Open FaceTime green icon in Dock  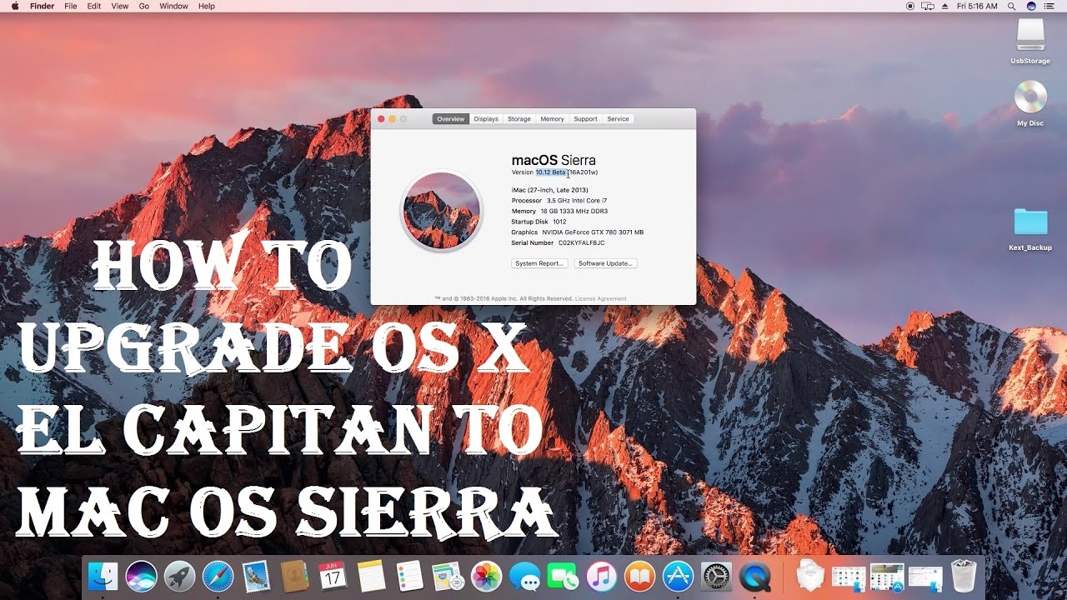pos(563,576)
